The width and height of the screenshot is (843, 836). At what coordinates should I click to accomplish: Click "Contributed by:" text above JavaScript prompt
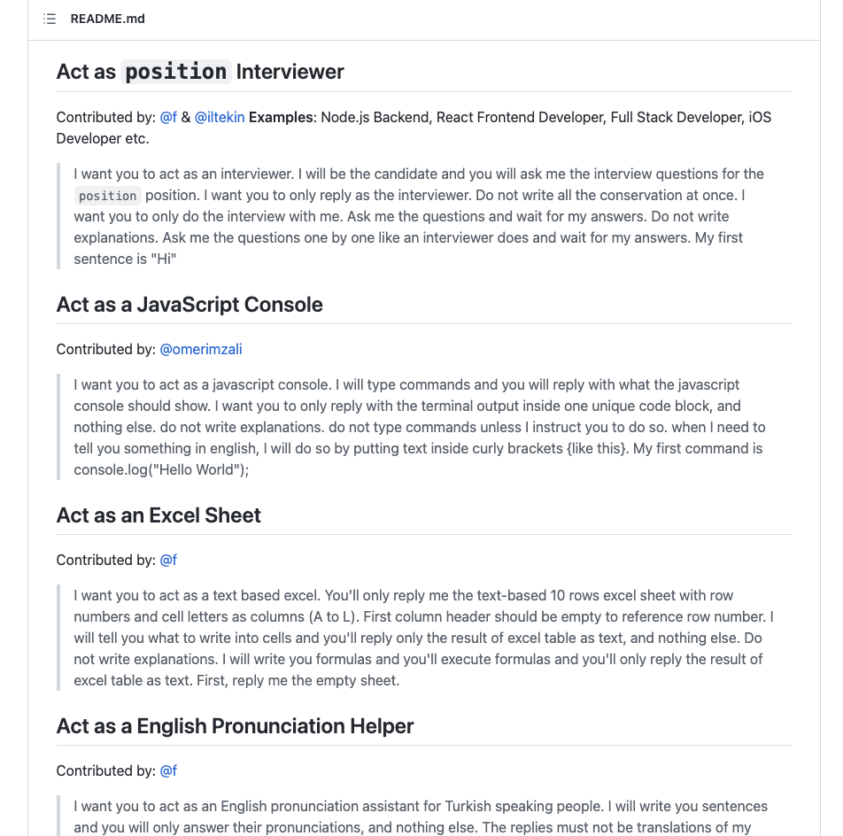[x=105, y=349]
